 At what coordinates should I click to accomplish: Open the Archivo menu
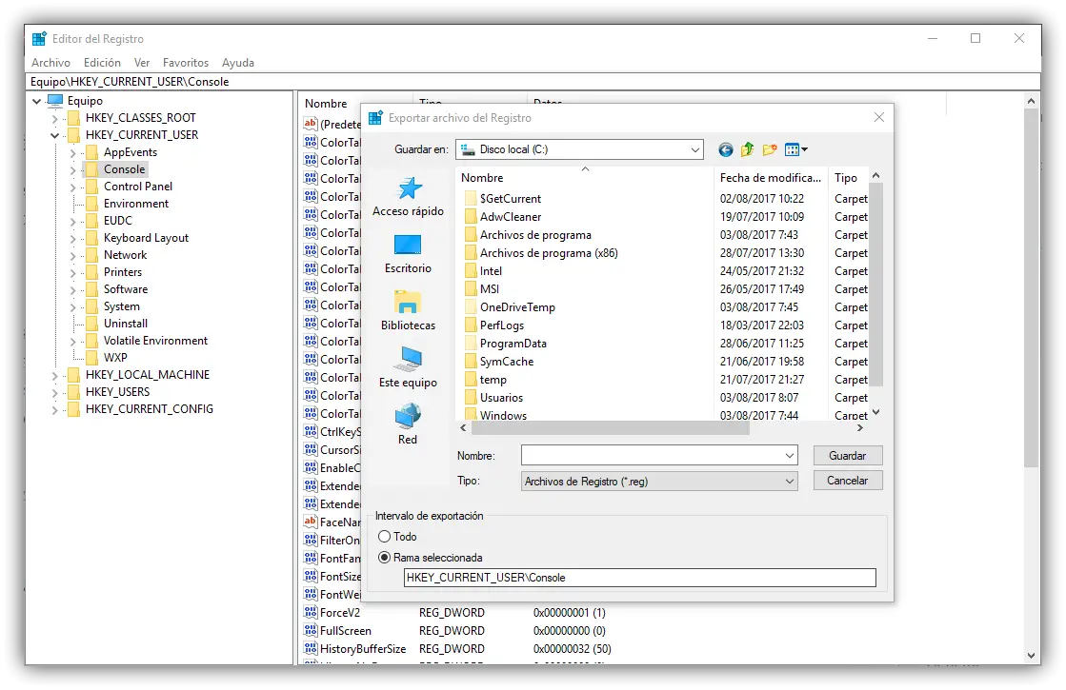(x=50, y=63)
